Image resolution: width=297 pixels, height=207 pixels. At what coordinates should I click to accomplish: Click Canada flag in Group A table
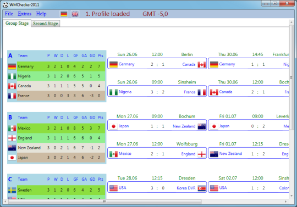click(x=12, y=86)
